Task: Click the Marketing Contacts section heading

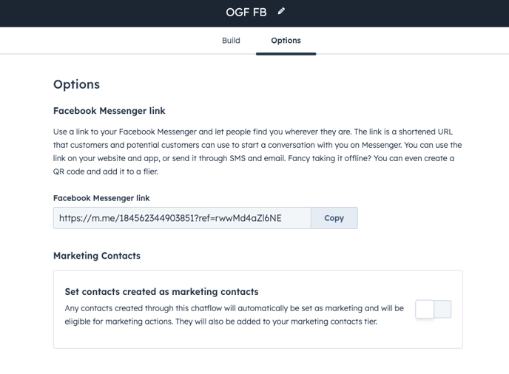Action: coord(97,256)
